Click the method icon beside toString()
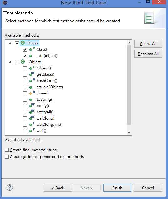Viewport: 168px width, 199px height. [x=31, y=99]
